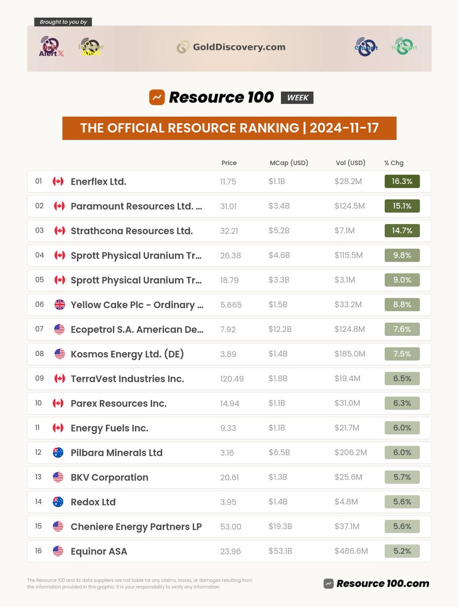
Task: Select Pilbara Minerals Ltd name
Action: point(117,453)
